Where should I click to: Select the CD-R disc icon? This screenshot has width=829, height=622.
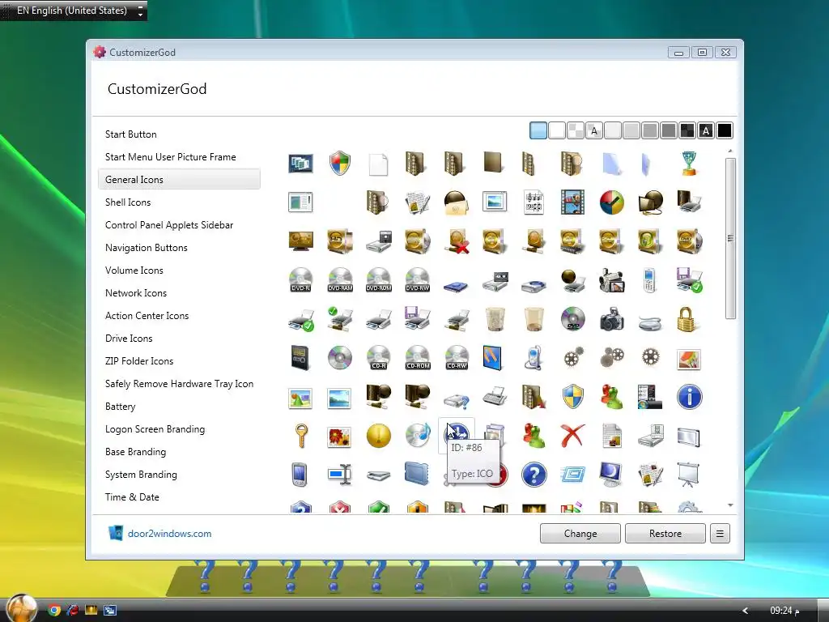[x=379, y=358]
